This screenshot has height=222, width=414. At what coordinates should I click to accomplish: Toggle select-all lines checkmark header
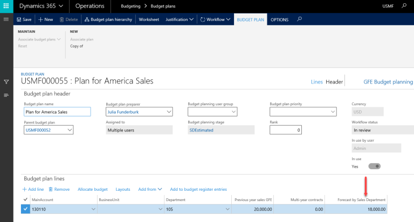[x=25, y=199]
